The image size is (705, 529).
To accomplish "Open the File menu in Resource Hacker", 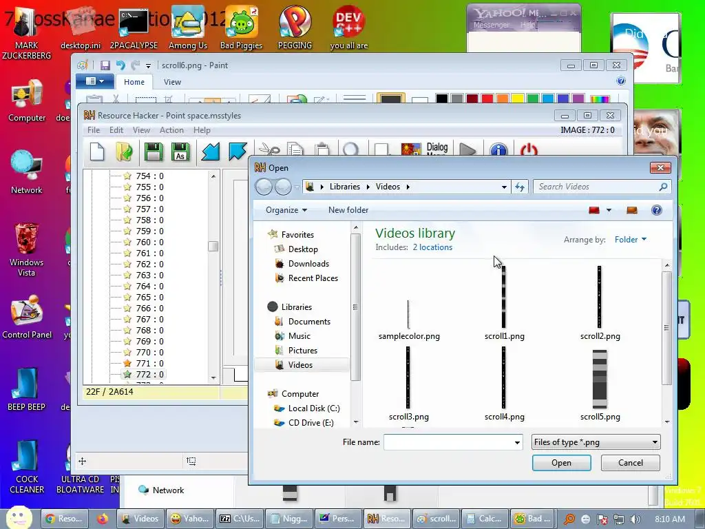I will 94,130.
